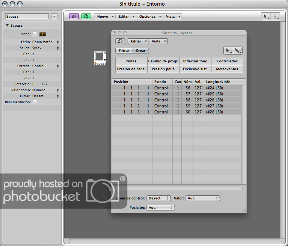Click the Controlador event button

227,61
